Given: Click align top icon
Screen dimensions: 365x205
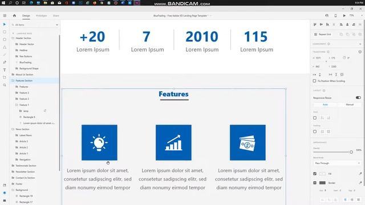Looking at the screenshot, I should pyautogui.click(x=315, y=24).
